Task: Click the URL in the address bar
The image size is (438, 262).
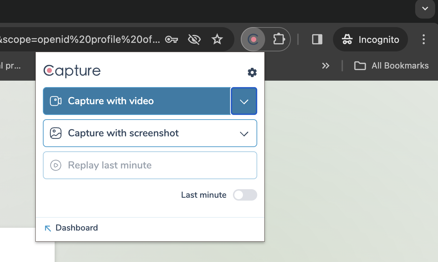Action: click(80, 39)
